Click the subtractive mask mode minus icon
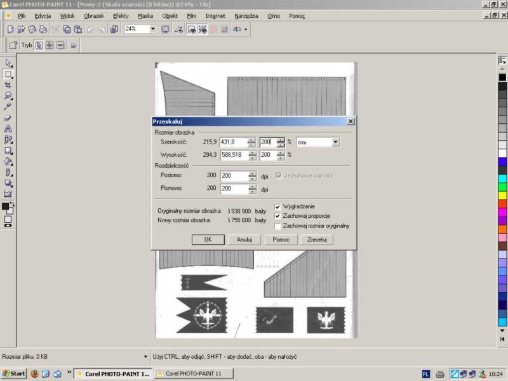The image size is (508, 381). [x=60, y=45]
